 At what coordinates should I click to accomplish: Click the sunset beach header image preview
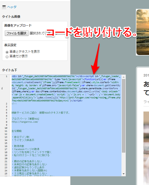click(142, 32)
